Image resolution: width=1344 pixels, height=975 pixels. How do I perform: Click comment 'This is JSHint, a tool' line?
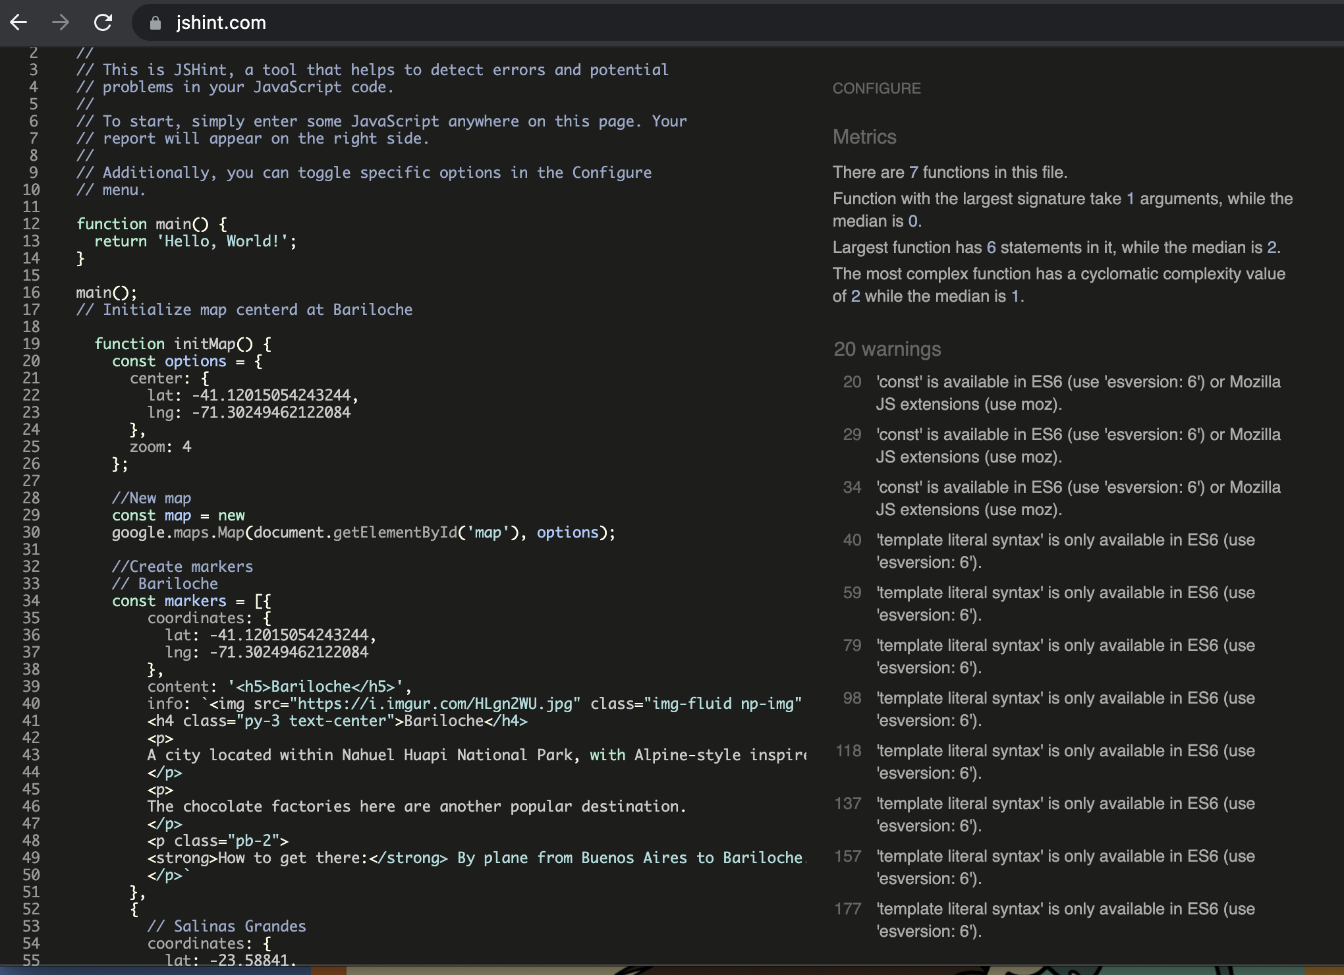point(372,70)
